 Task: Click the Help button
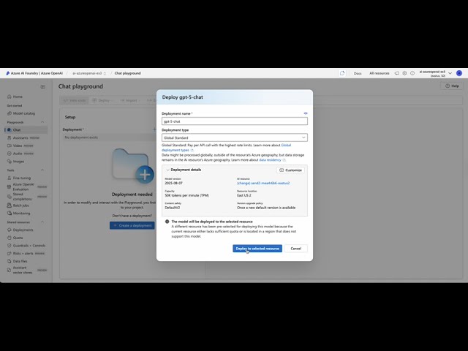pos(452,86)
